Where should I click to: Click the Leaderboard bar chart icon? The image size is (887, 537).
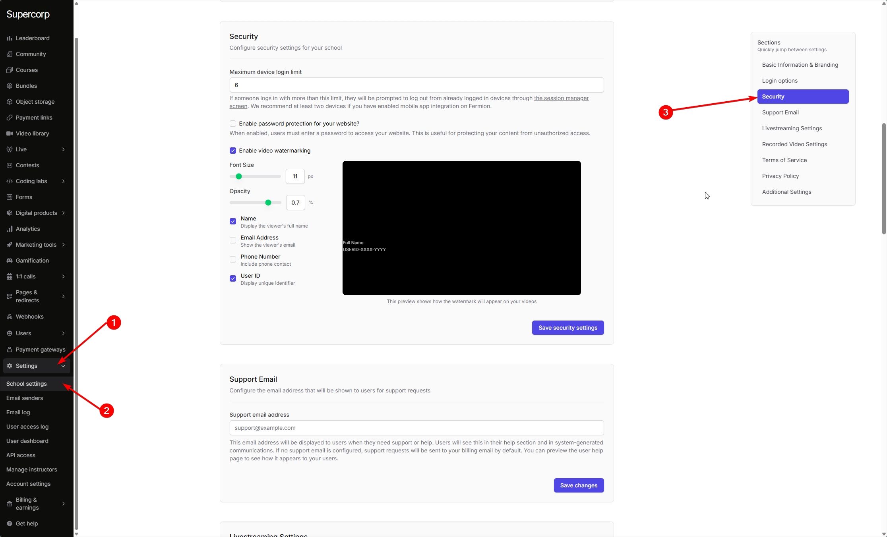tap(10, 38)
